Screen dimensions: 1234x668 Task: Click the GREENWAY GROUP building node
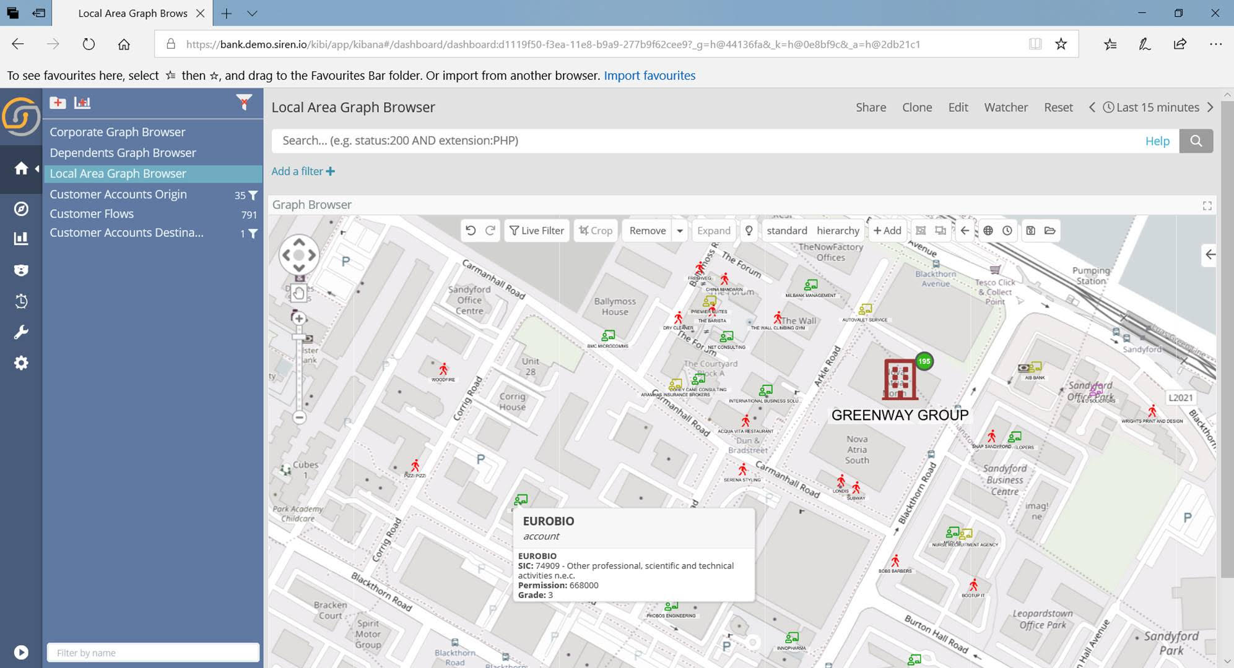[x=899, y=379]
